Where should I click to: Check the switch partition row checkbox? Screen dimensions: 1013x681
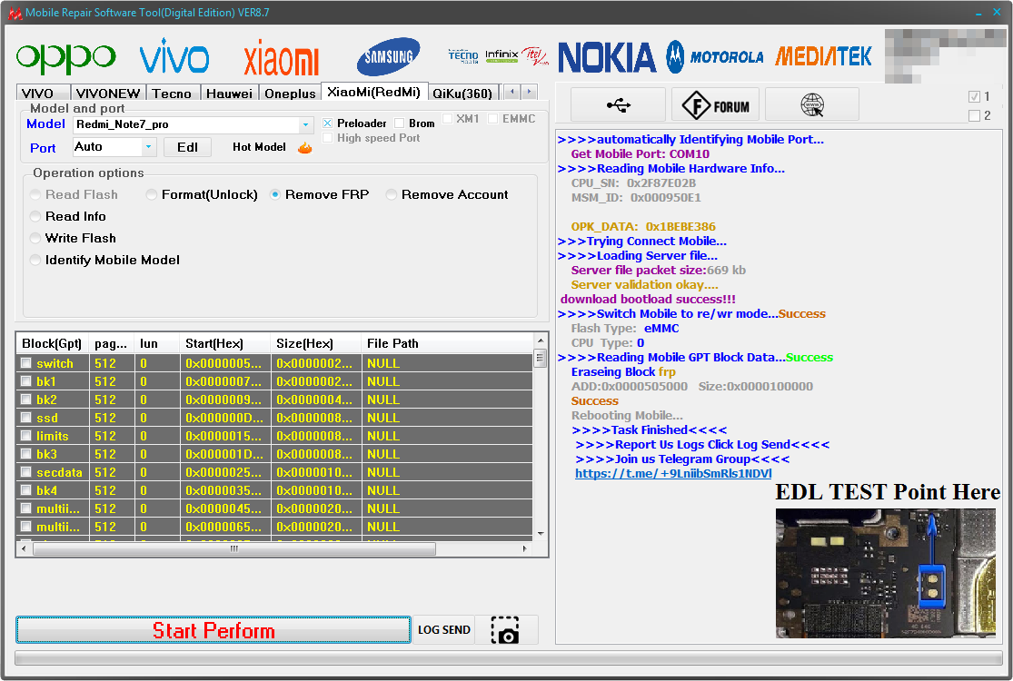point(25,363)
